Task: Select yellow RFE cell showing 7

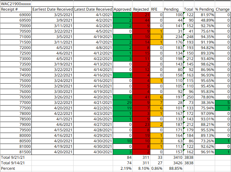Action: [x=156, y=103]
